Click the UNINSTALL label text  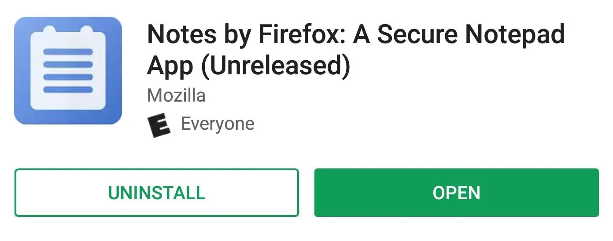157,193
